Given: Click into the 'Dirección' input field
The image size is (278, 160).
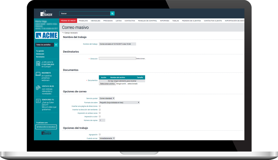Looking at the screenshot, I should [x=117, y=59].
